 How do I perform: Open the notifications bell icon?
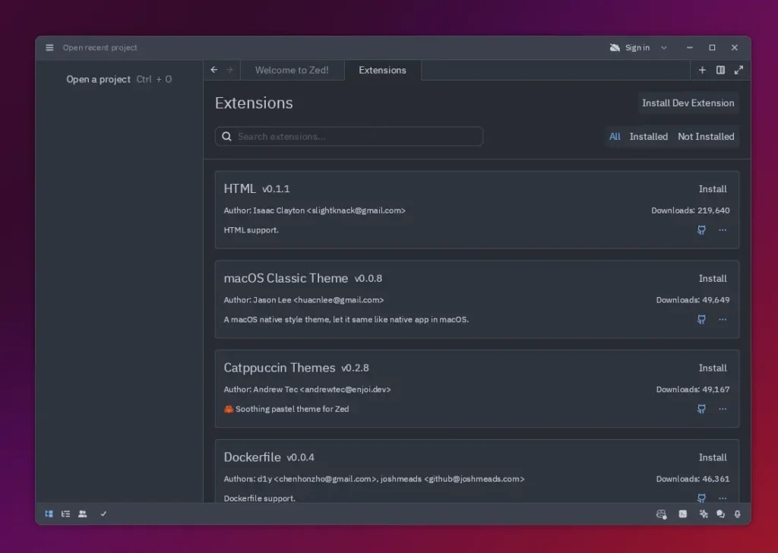(x=737, y=513)
